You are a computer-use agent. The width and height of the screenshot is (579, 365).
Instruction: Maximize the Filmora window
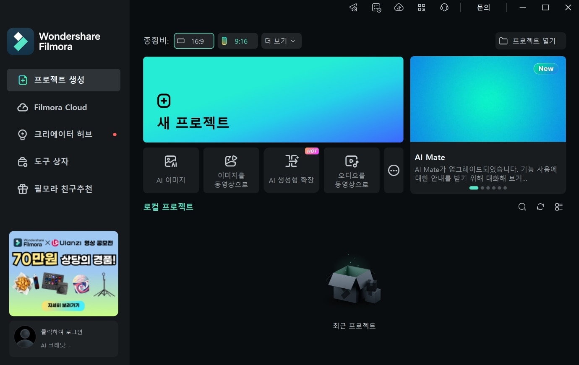point(545,8)
